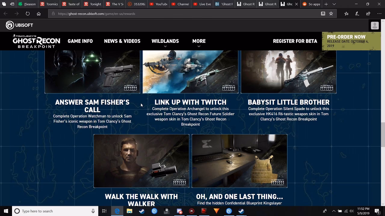Share the page using the share icon

click(x=368, y=13)
